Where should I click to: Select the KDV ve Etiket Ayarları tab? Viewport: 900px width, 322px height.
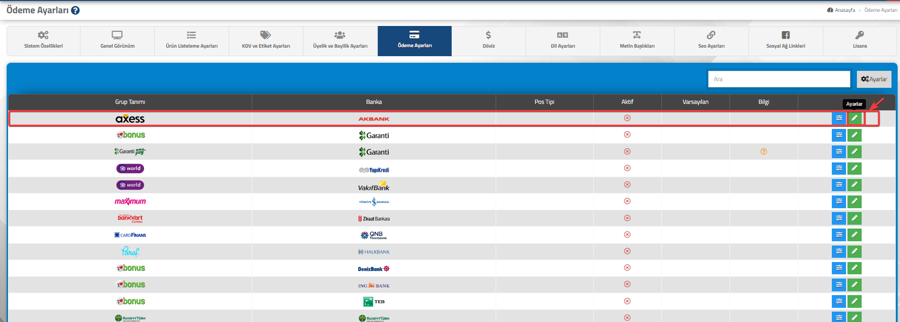point(266,41)
